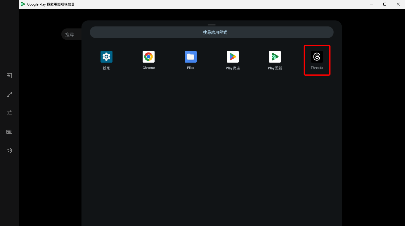Toggle the on-screen keyboard from the sidebar
Screen dimensions: 405x226
[9, 131]
